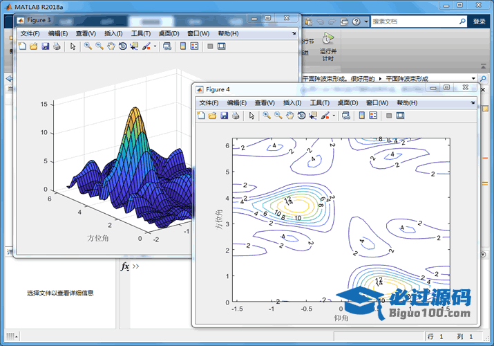Click Open File icon in Figure 3 toolbar
This screenshot has height=346, width=494.
[x=33, y=46]
